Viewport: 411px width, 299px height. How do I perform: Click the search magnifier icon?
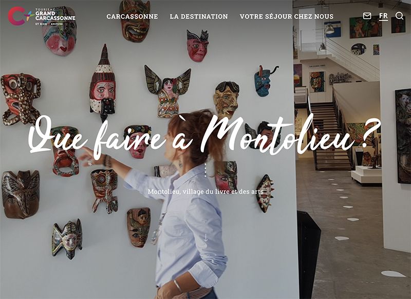399,16
